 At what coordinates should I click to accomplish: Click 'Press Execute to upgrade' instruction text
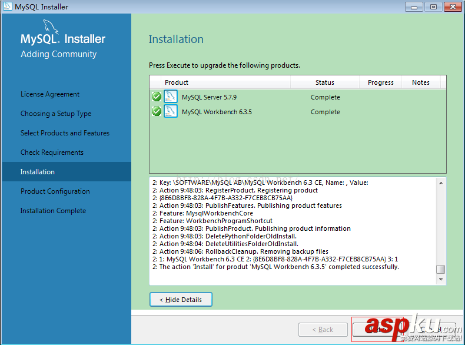point(224,65)
